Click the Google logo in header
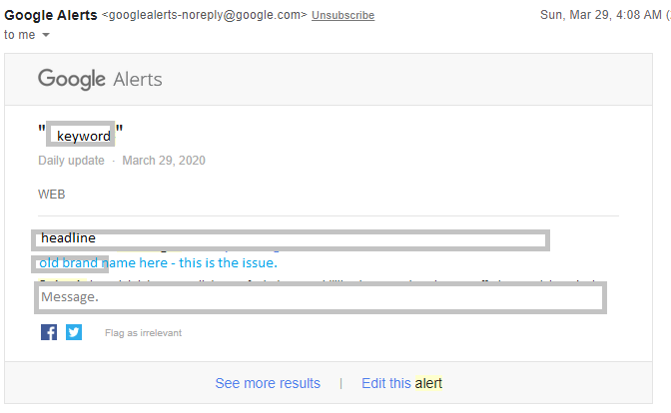The image size is (671, 413). [x=72, y=79]
